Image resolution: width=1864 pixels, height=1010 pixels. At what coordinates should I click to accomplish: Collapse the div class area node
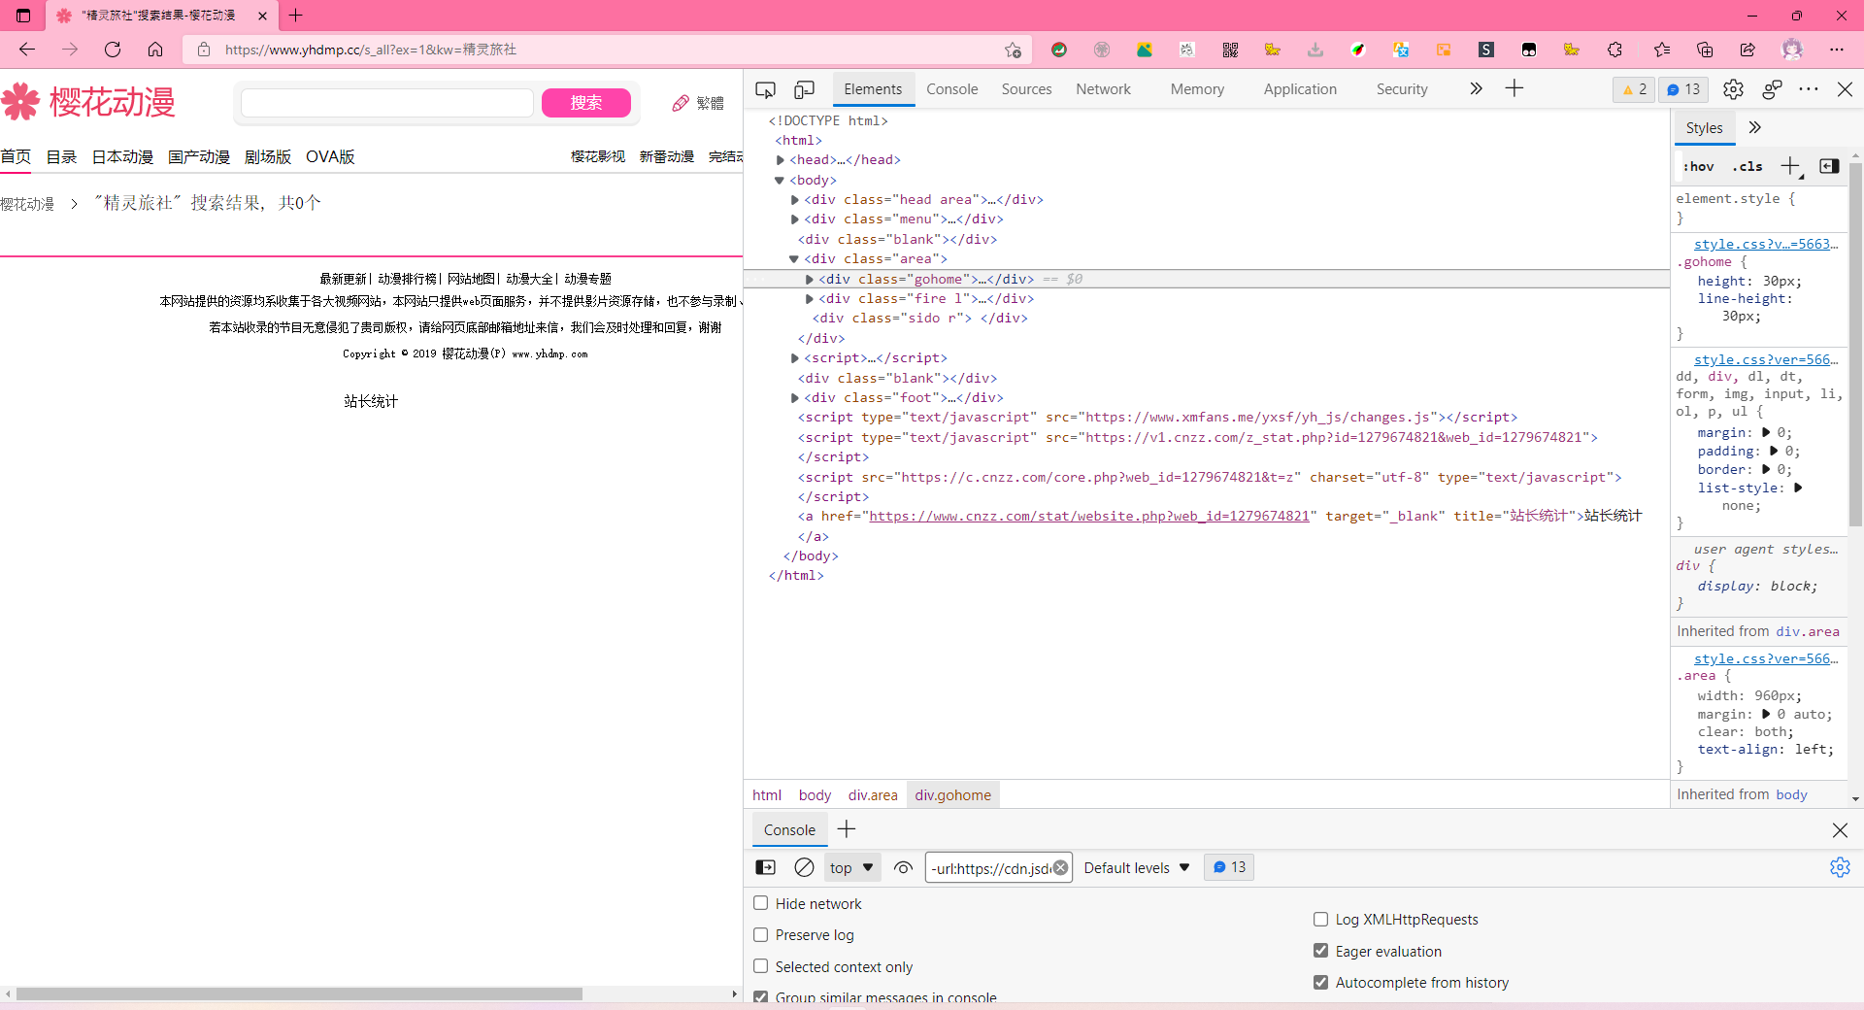(794, 259)
